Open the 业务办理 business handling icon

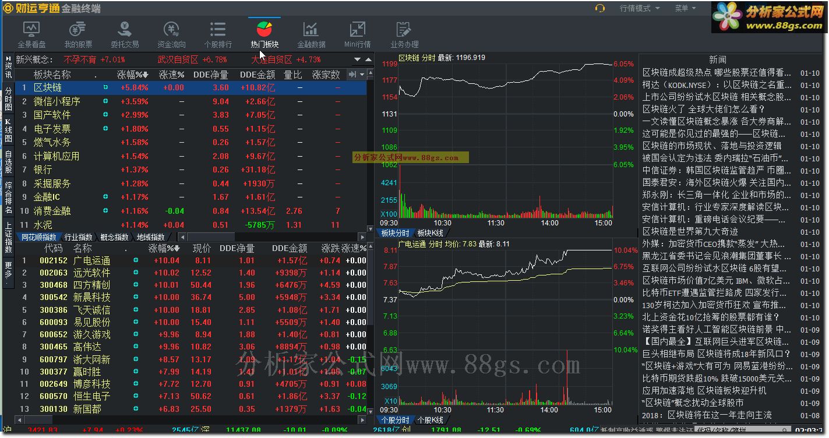pos(404,35)
